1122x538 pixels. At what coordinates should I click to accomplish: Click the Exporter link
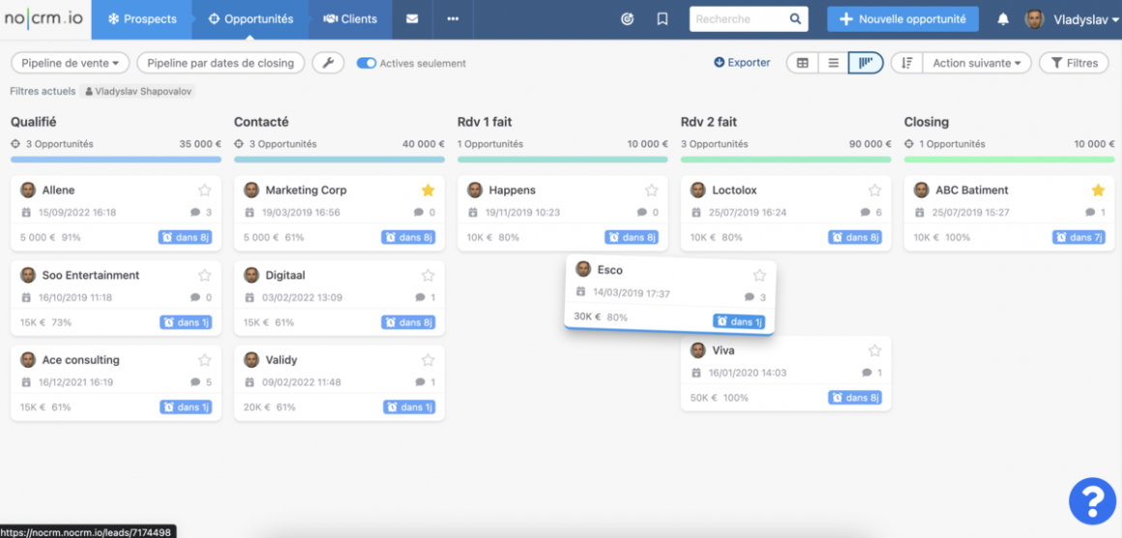(x=742, y=63)
